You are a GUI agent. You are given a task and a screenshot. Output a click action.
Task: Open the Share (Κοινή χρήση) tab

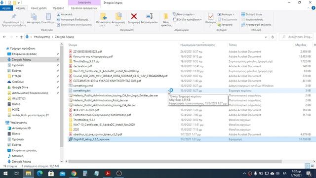(x=39, y=8)
